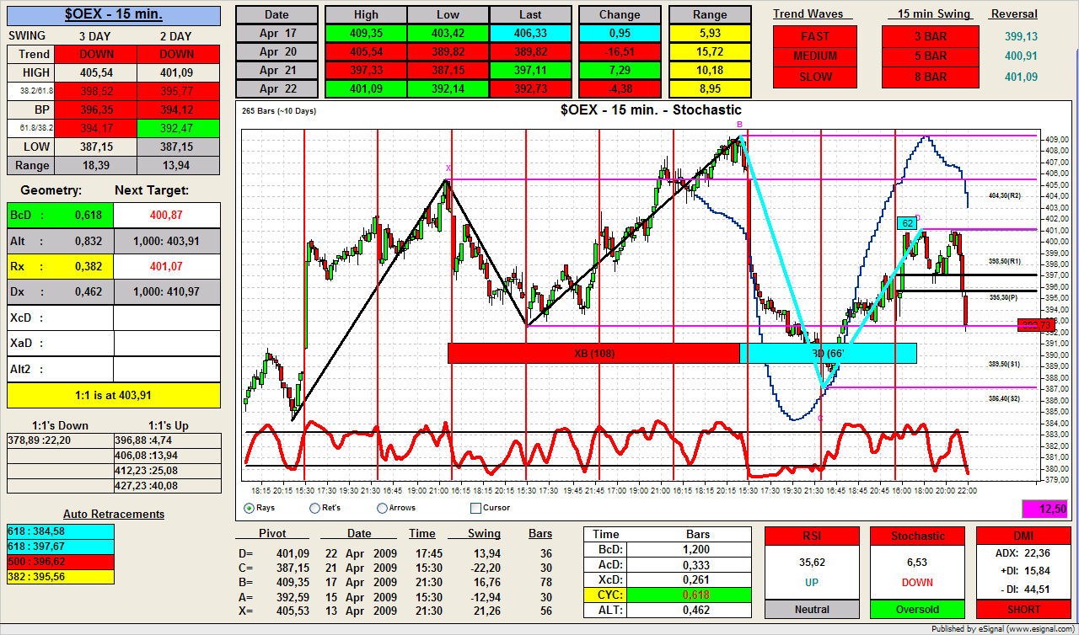Click the 2 DAY swing column header
Image resolution: width=1079 pixels, height=635 pixels.
click(175, 35)
